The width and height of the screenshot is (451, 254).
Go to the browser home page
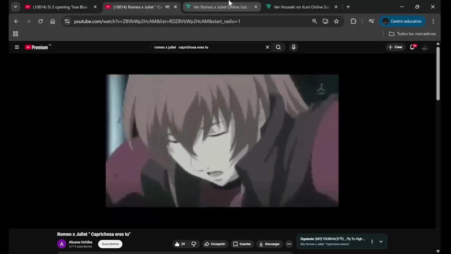click(52, 21)
